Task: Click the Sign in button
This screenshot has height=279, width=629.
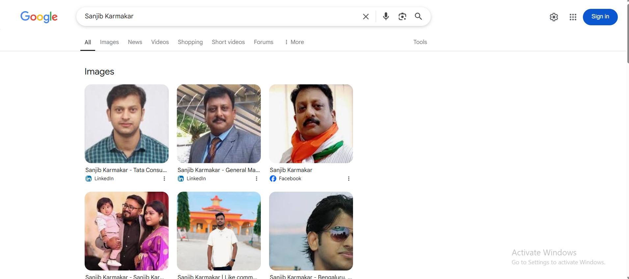Action: coord(600,17)
